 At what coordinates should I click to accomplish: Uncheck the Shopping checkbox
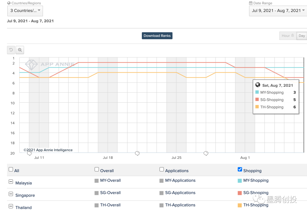[240, 170]
